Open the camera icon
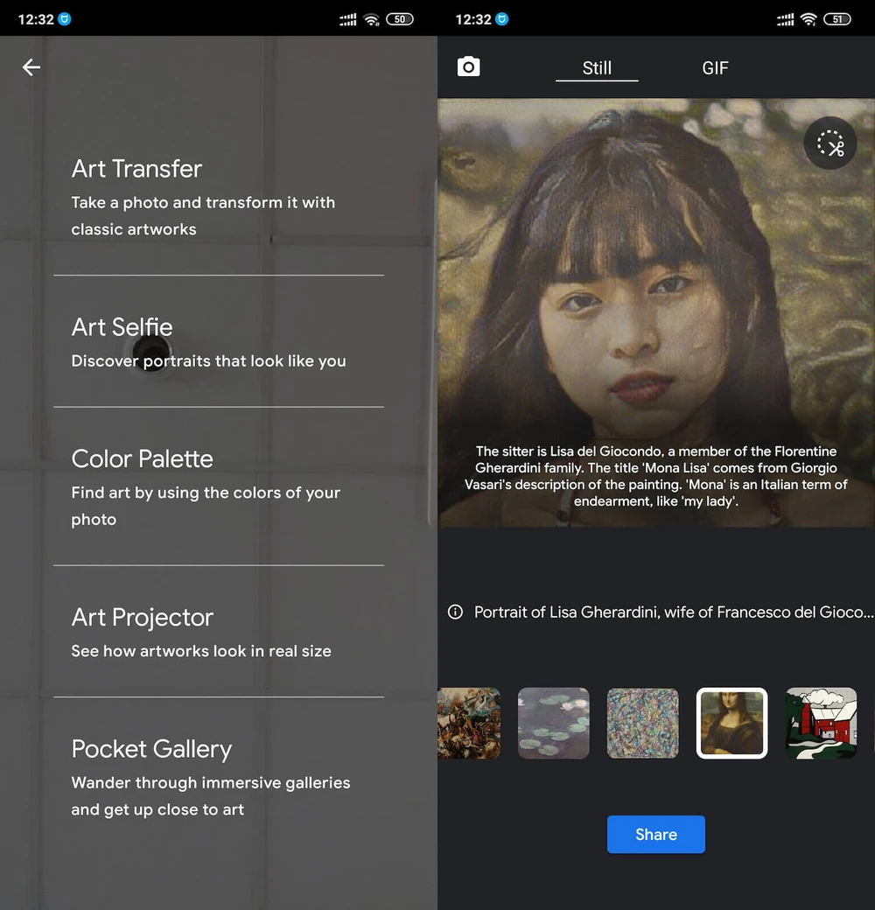The height and width of the screenshot is (910, 875). pyautogui.click(x=469, y=67)
